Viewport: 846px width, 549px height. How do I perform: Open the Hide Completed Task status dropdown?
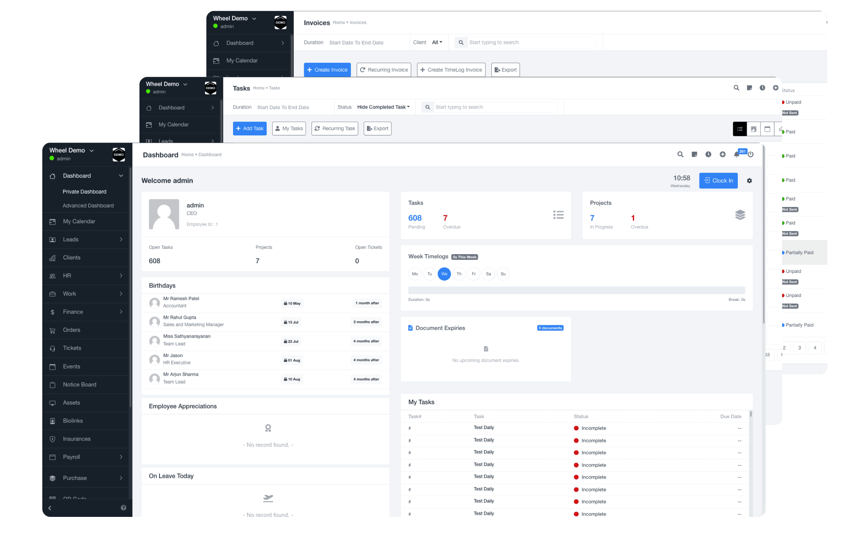(383, 107)
